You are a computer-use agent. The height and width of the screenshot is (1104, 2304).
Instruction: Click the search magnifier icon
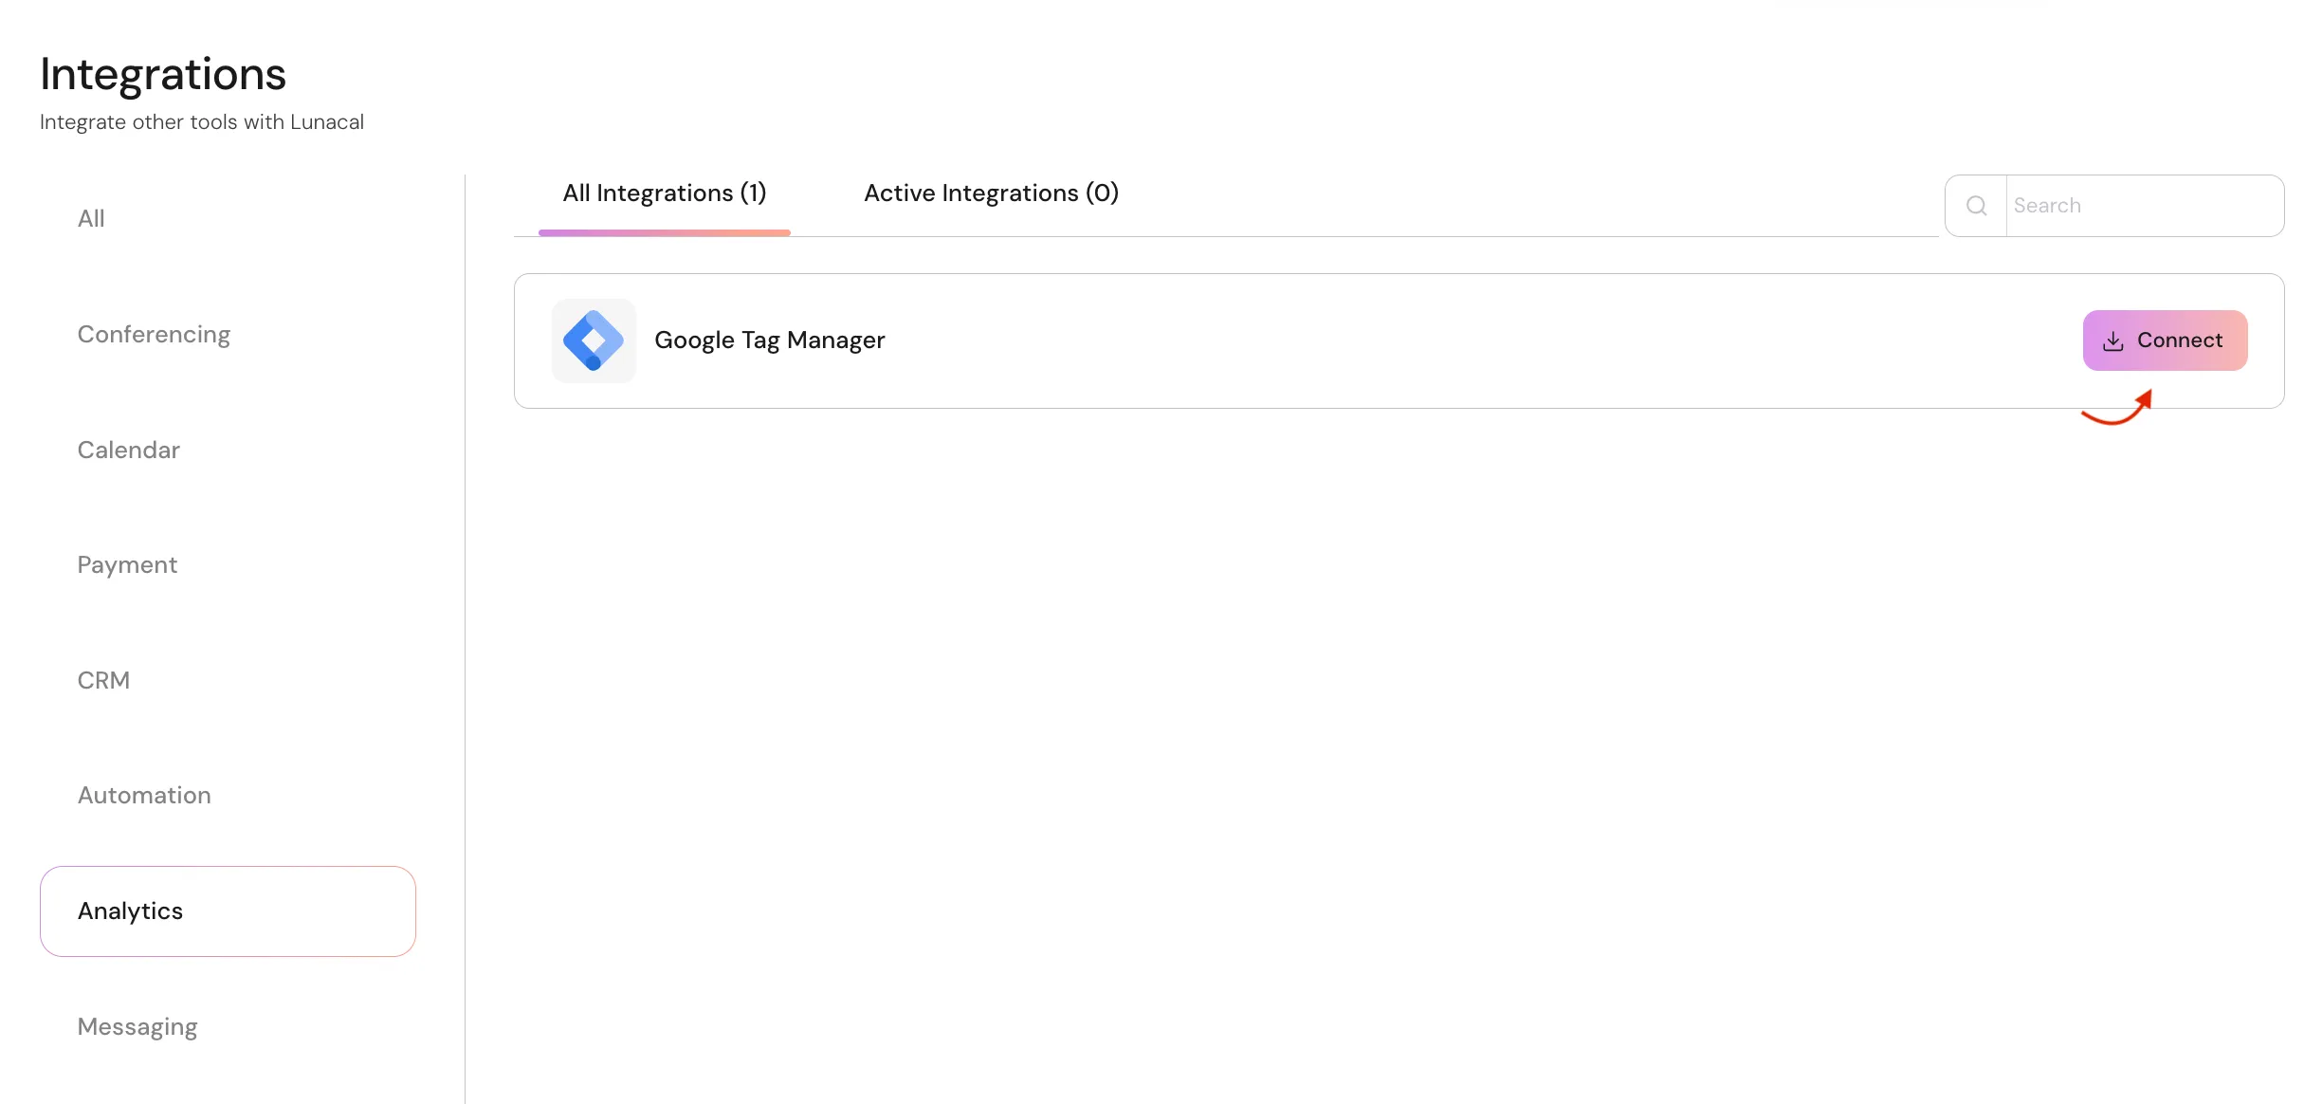[x=1976, y=206]
